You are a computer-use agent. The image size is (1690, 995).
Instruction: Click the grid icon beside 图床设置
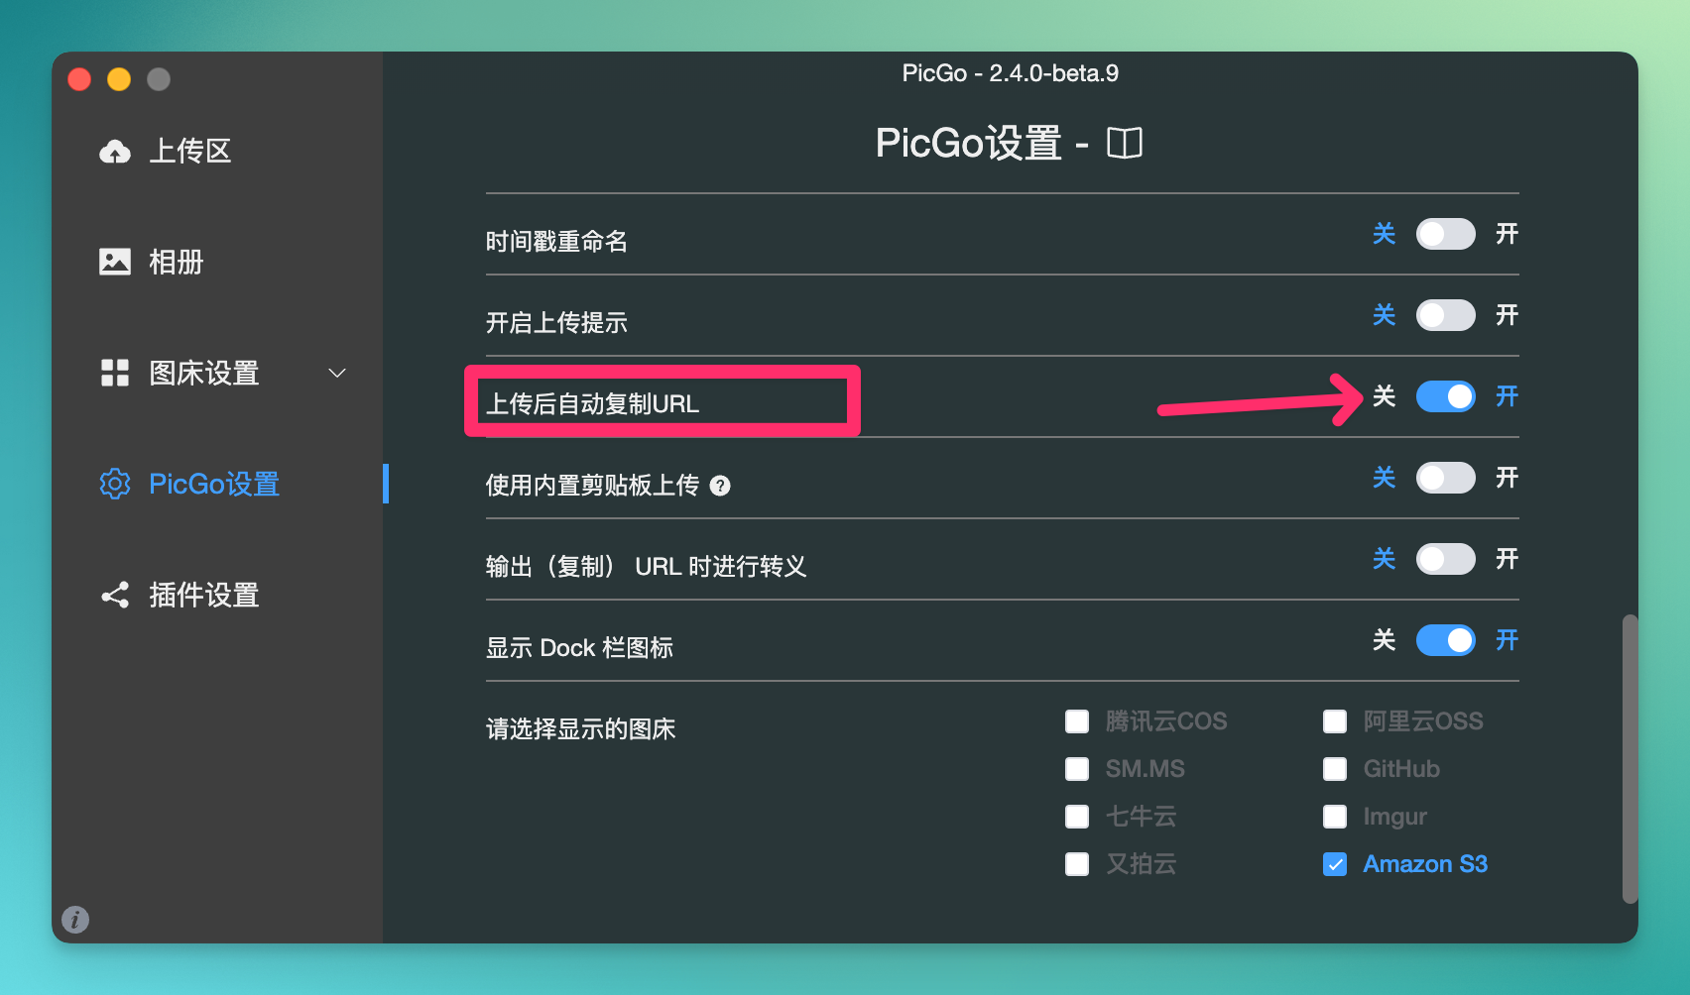tap(115, 373)
